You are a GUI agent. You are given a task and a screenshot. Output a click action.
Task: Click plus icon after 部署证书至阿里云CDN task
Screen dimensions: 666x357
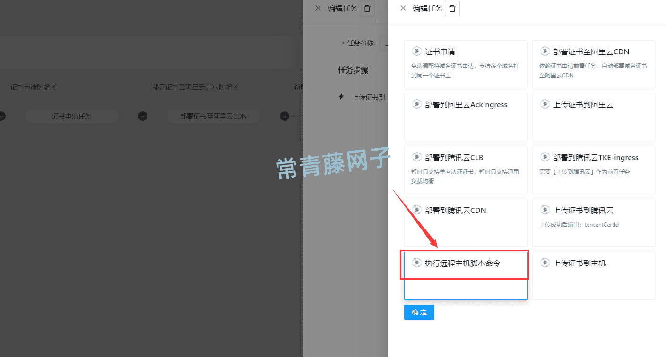[x=284, y=116]
